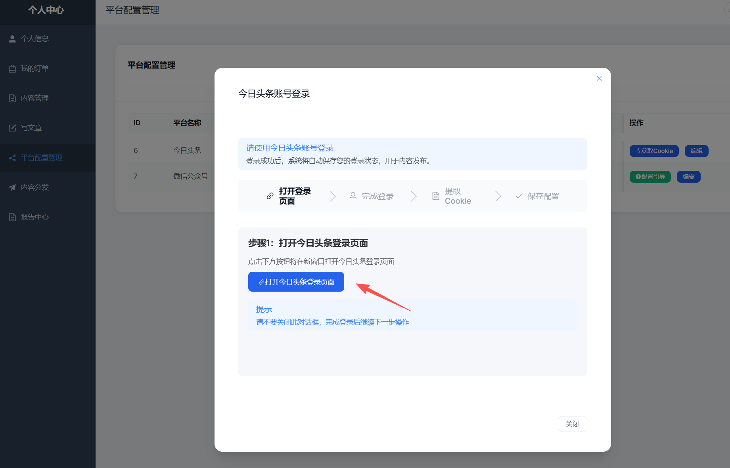The width and height of the screenshot is (730, 468).
Task: Click the green 配置引导 button
Action: point(650,177)
